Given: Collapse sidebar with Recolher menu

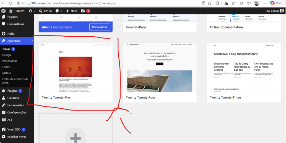Looking at the screenshot, I should point(17,137).
